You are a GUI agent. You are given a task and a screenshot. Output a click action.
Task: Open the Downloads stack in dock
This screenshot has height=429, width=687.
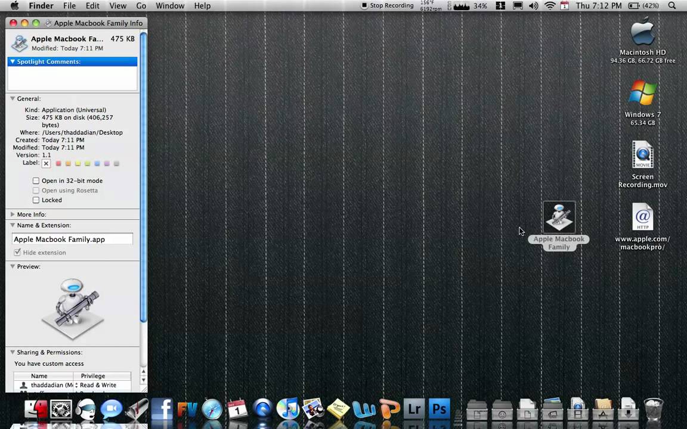click(629, 409)
